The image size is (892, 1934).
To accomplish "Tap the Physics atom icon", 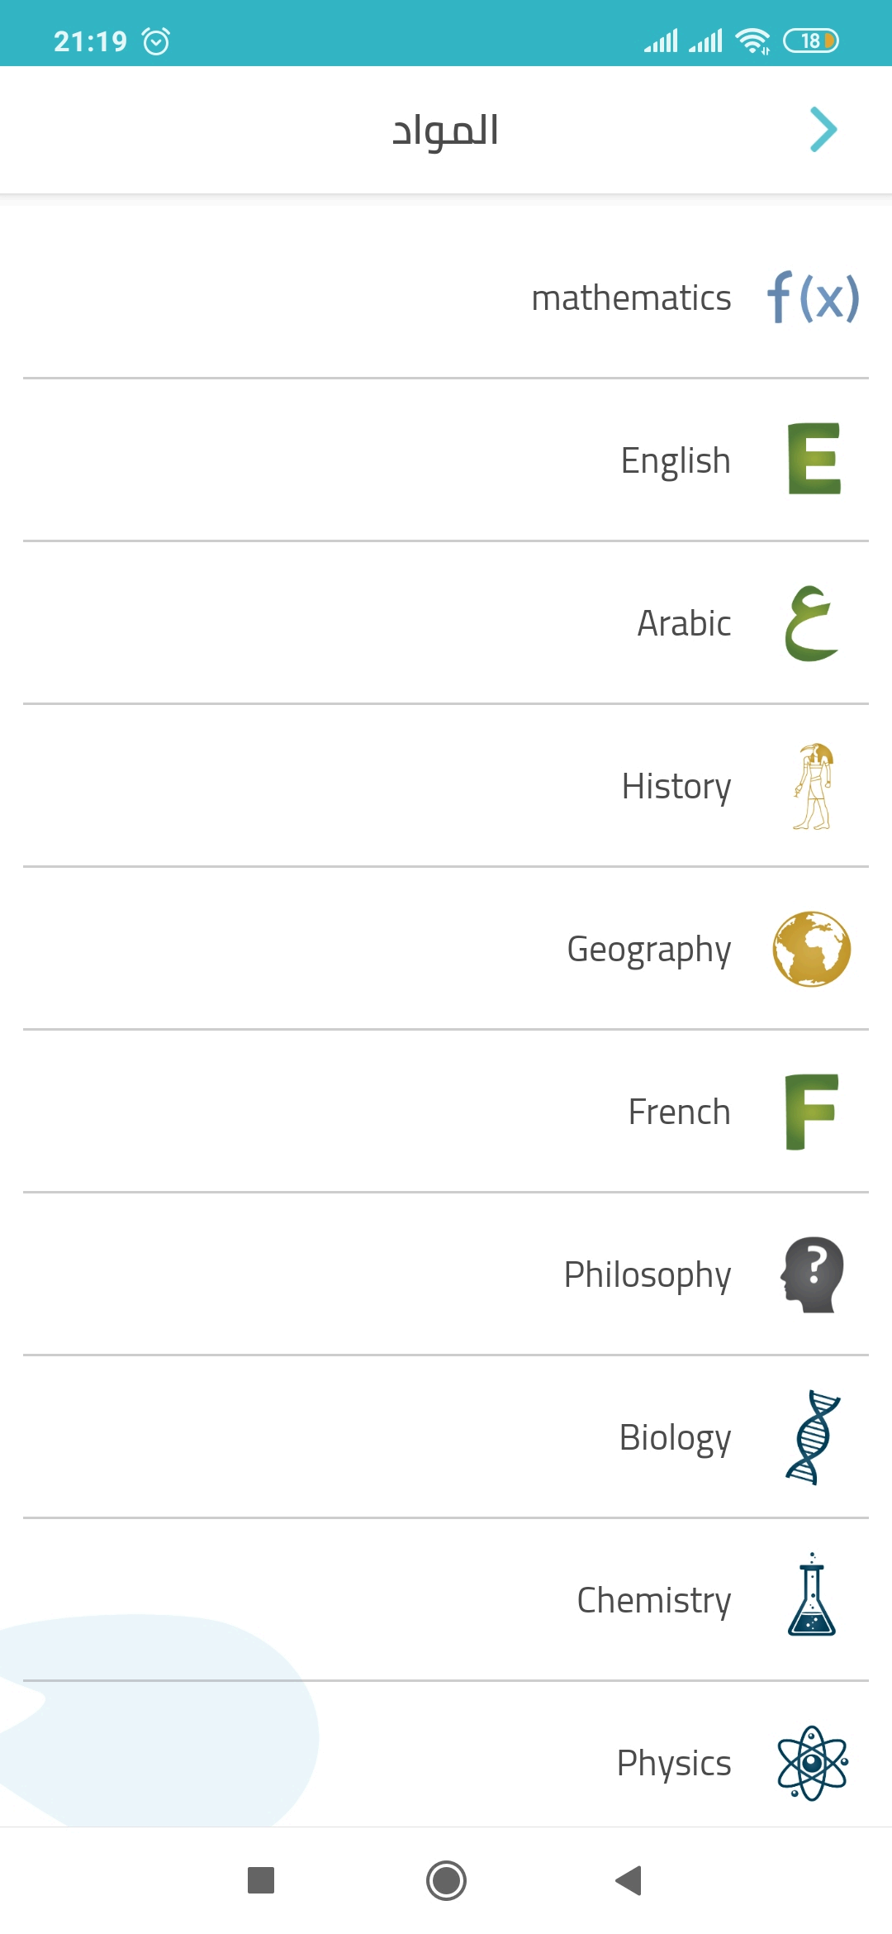I will tap(813, 1763).
